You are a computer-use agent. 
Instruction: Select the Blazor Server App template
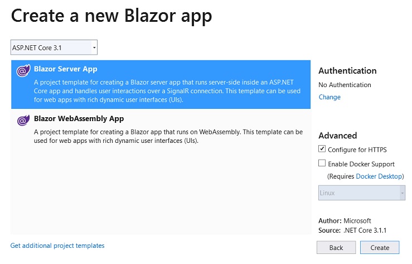[x=161, y=84]
